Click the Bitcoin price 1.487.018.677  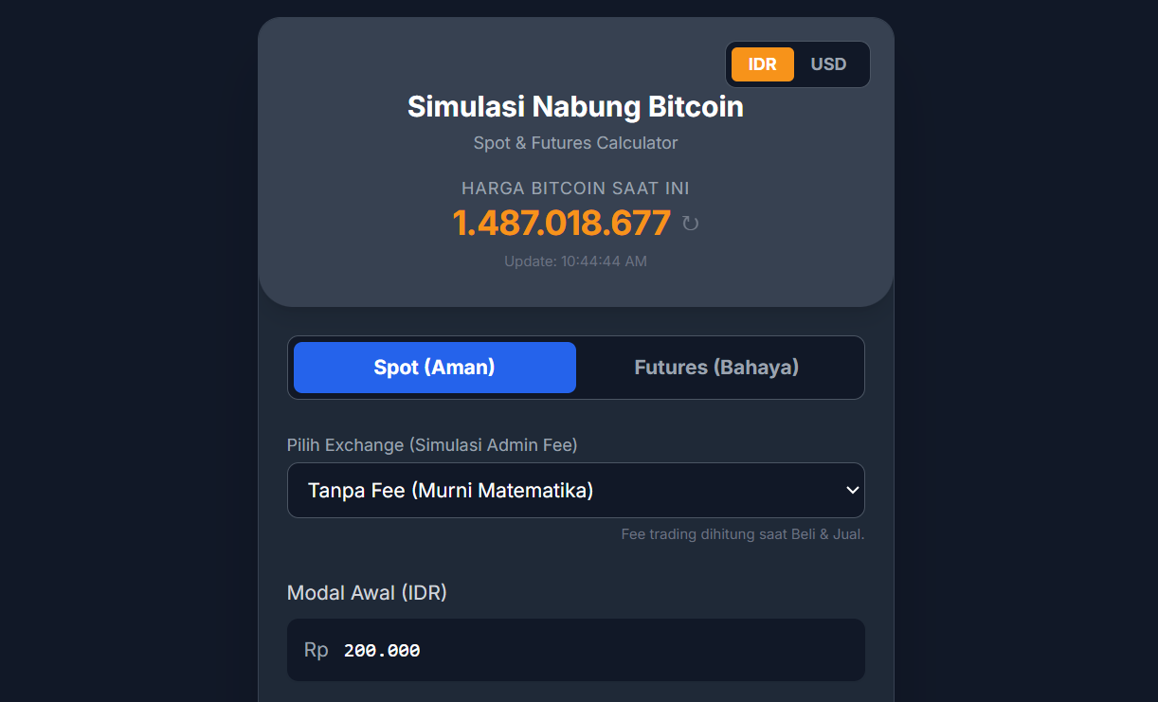click(x=561, y=224)
